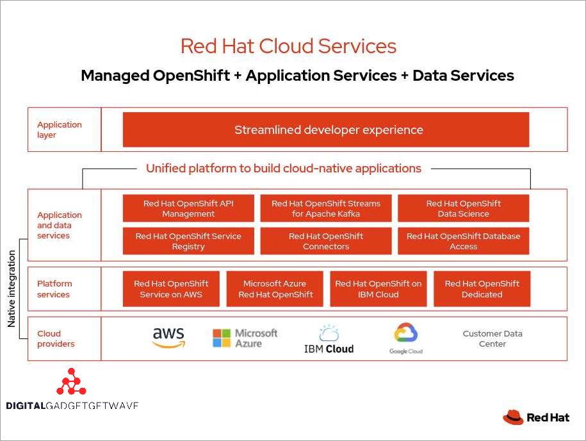Click the Customer Data Center label
Viewport: 586px width, 441px height.
tap(492, 338)
